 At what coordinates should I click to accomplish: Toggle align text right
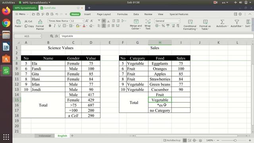pyautogui.click(x=108, y=26)
